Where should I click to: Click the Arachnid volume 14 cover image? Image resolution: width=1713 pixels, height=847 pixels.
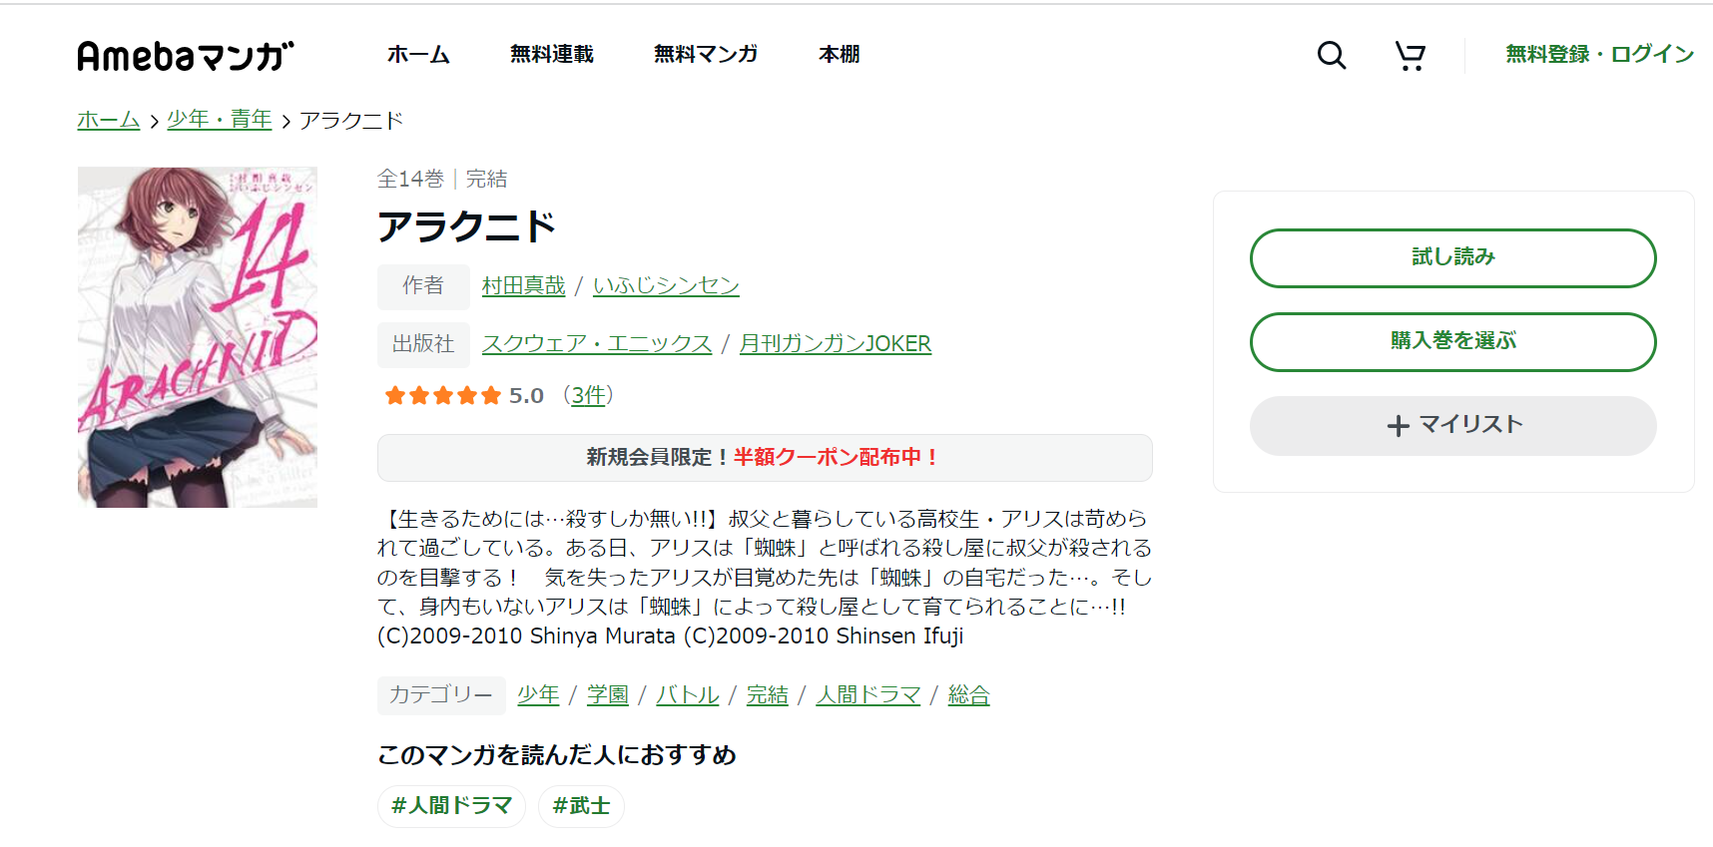pyautogui.click(x=198, y=337)
